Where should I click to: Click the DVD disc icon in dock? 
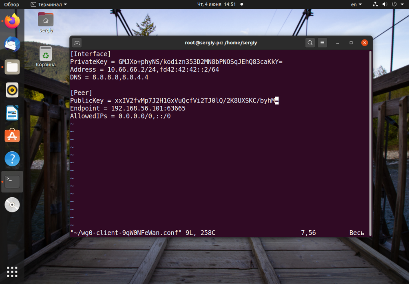point(12,205)
